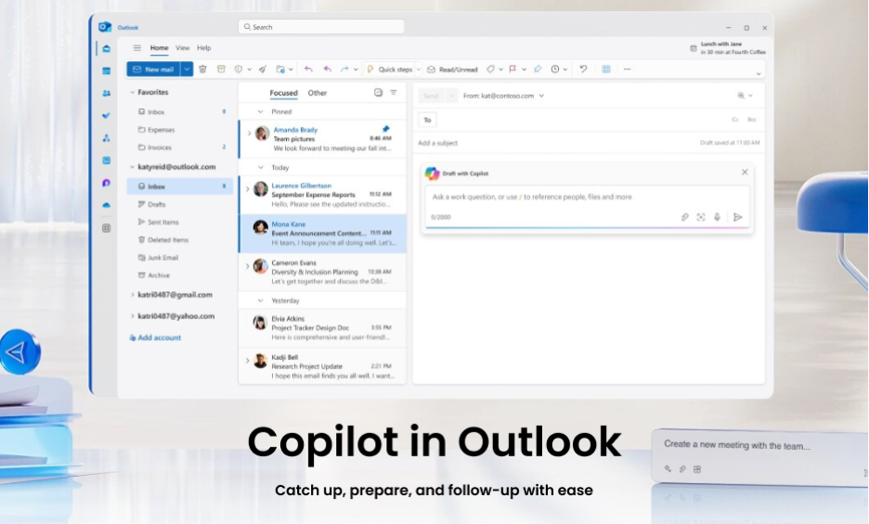
Task: Click the Reply all arrow icon
Action: pyautogui.click(x=328, y=70)
